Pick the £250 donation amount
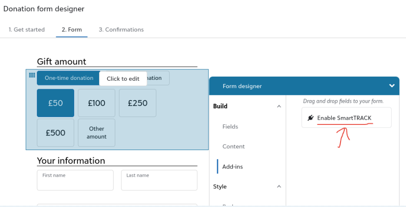Image resolution: width=406 pixels, height=207 pixels. 137,103
